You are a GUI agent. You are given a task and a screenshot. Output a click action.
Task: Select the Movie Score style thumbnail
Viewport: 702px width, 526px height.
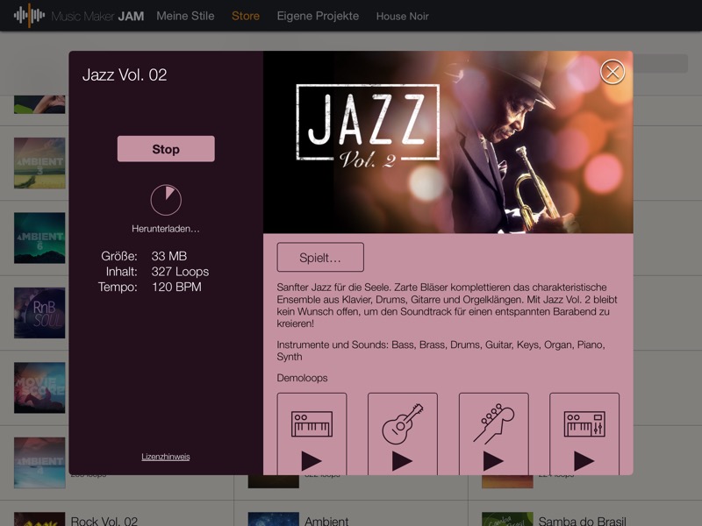[39, 387]
